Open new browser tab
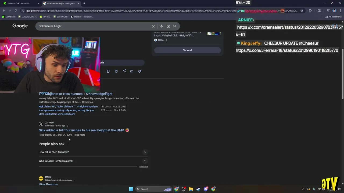344x193 pixels. click(84, 3)
